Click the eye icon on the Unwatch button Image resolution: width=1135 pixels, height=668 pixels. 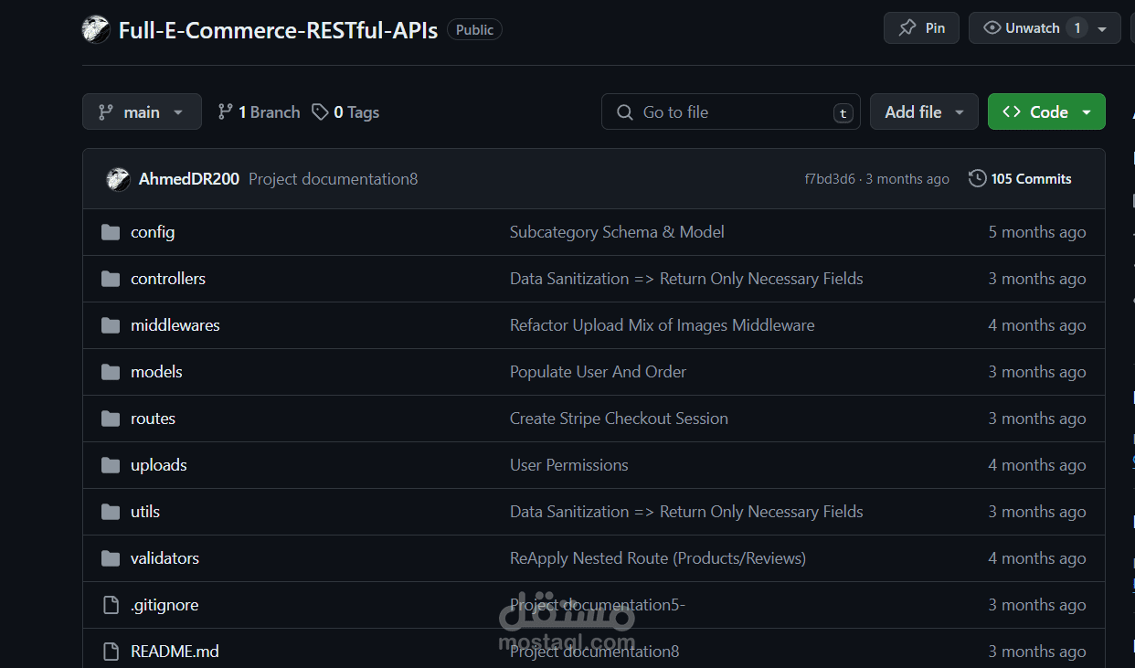click(992, 27)
